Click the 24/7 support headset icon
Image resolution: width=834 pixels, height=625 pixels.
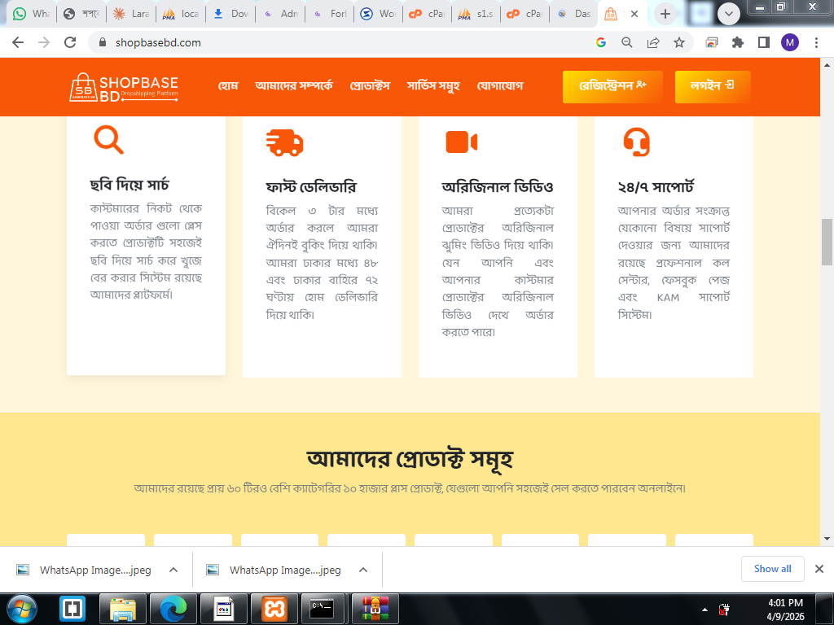(x=636, y=142)
